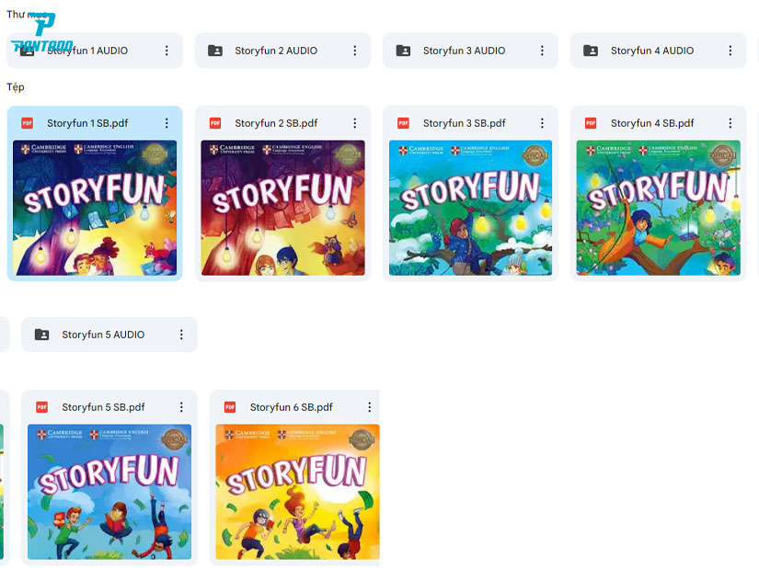Open the Storyfun 5 AUDIO shared folder
Screen dimensions: 759x568
(x=102, y=335)
